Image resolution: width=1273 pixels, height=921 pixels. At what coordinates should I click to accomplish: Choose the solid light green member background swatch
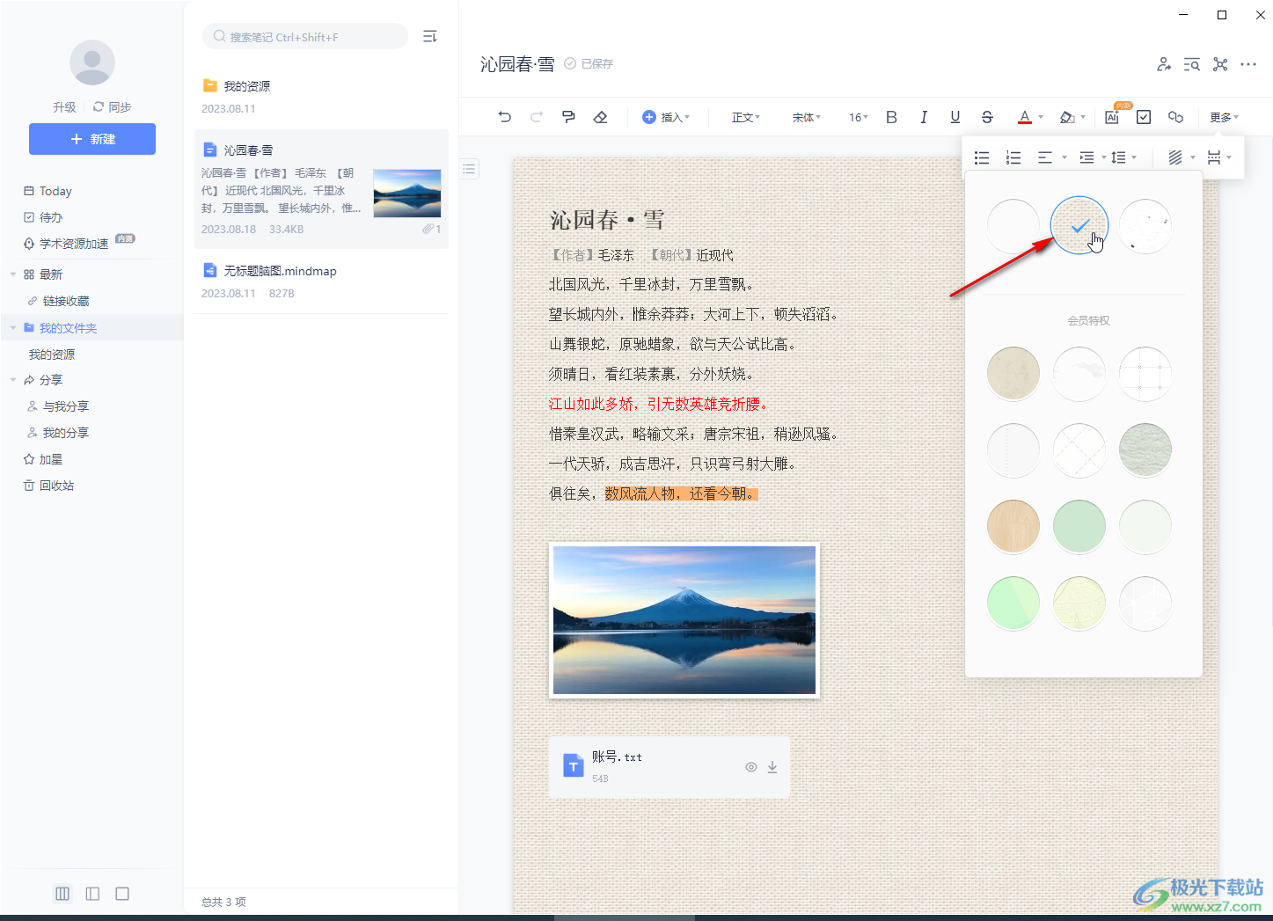[1079, 526]
